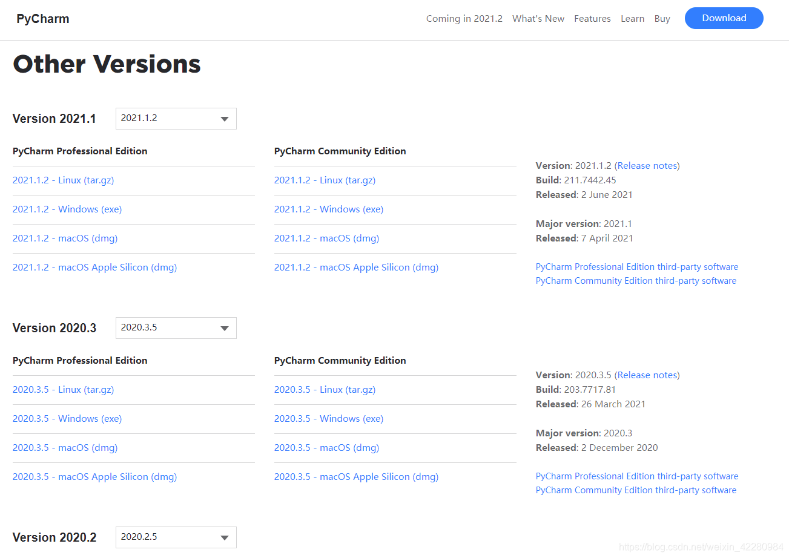Open Professional third-party software link under 2020.3
The height and width of the screenshot is (558, 789).
(637, 476)
